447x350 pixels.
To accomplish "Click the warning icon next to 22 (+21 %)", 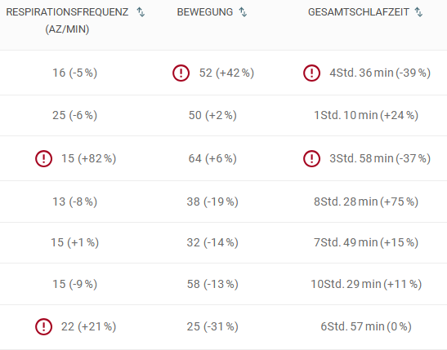I will pos(43,326).
